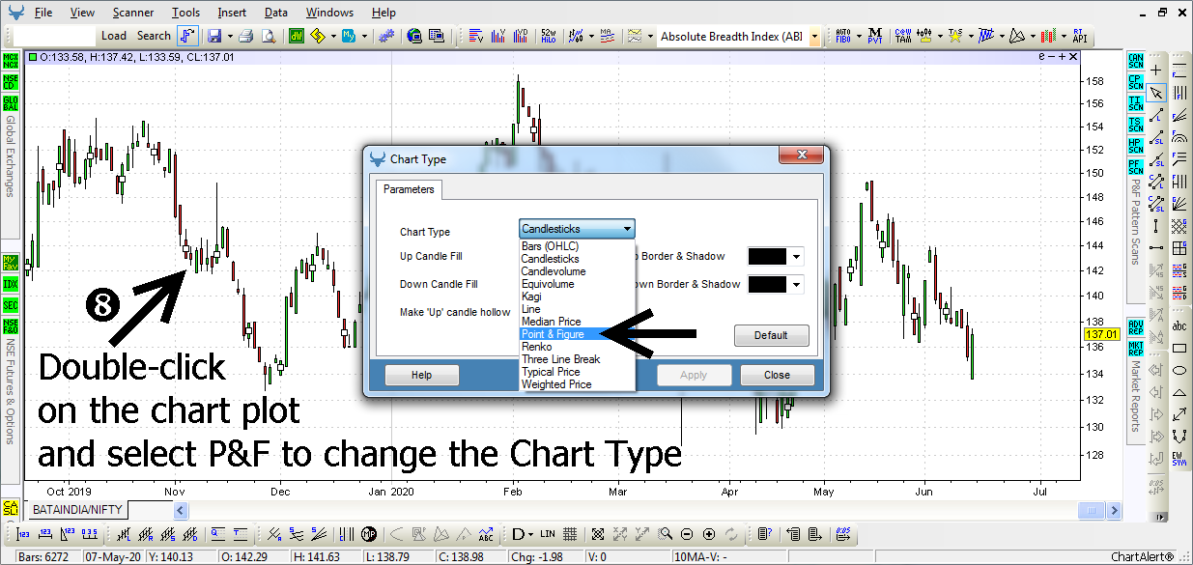Click the GLO BAL exchanges icon
This screenshot has width=1193, height=565.
[11, 103]
